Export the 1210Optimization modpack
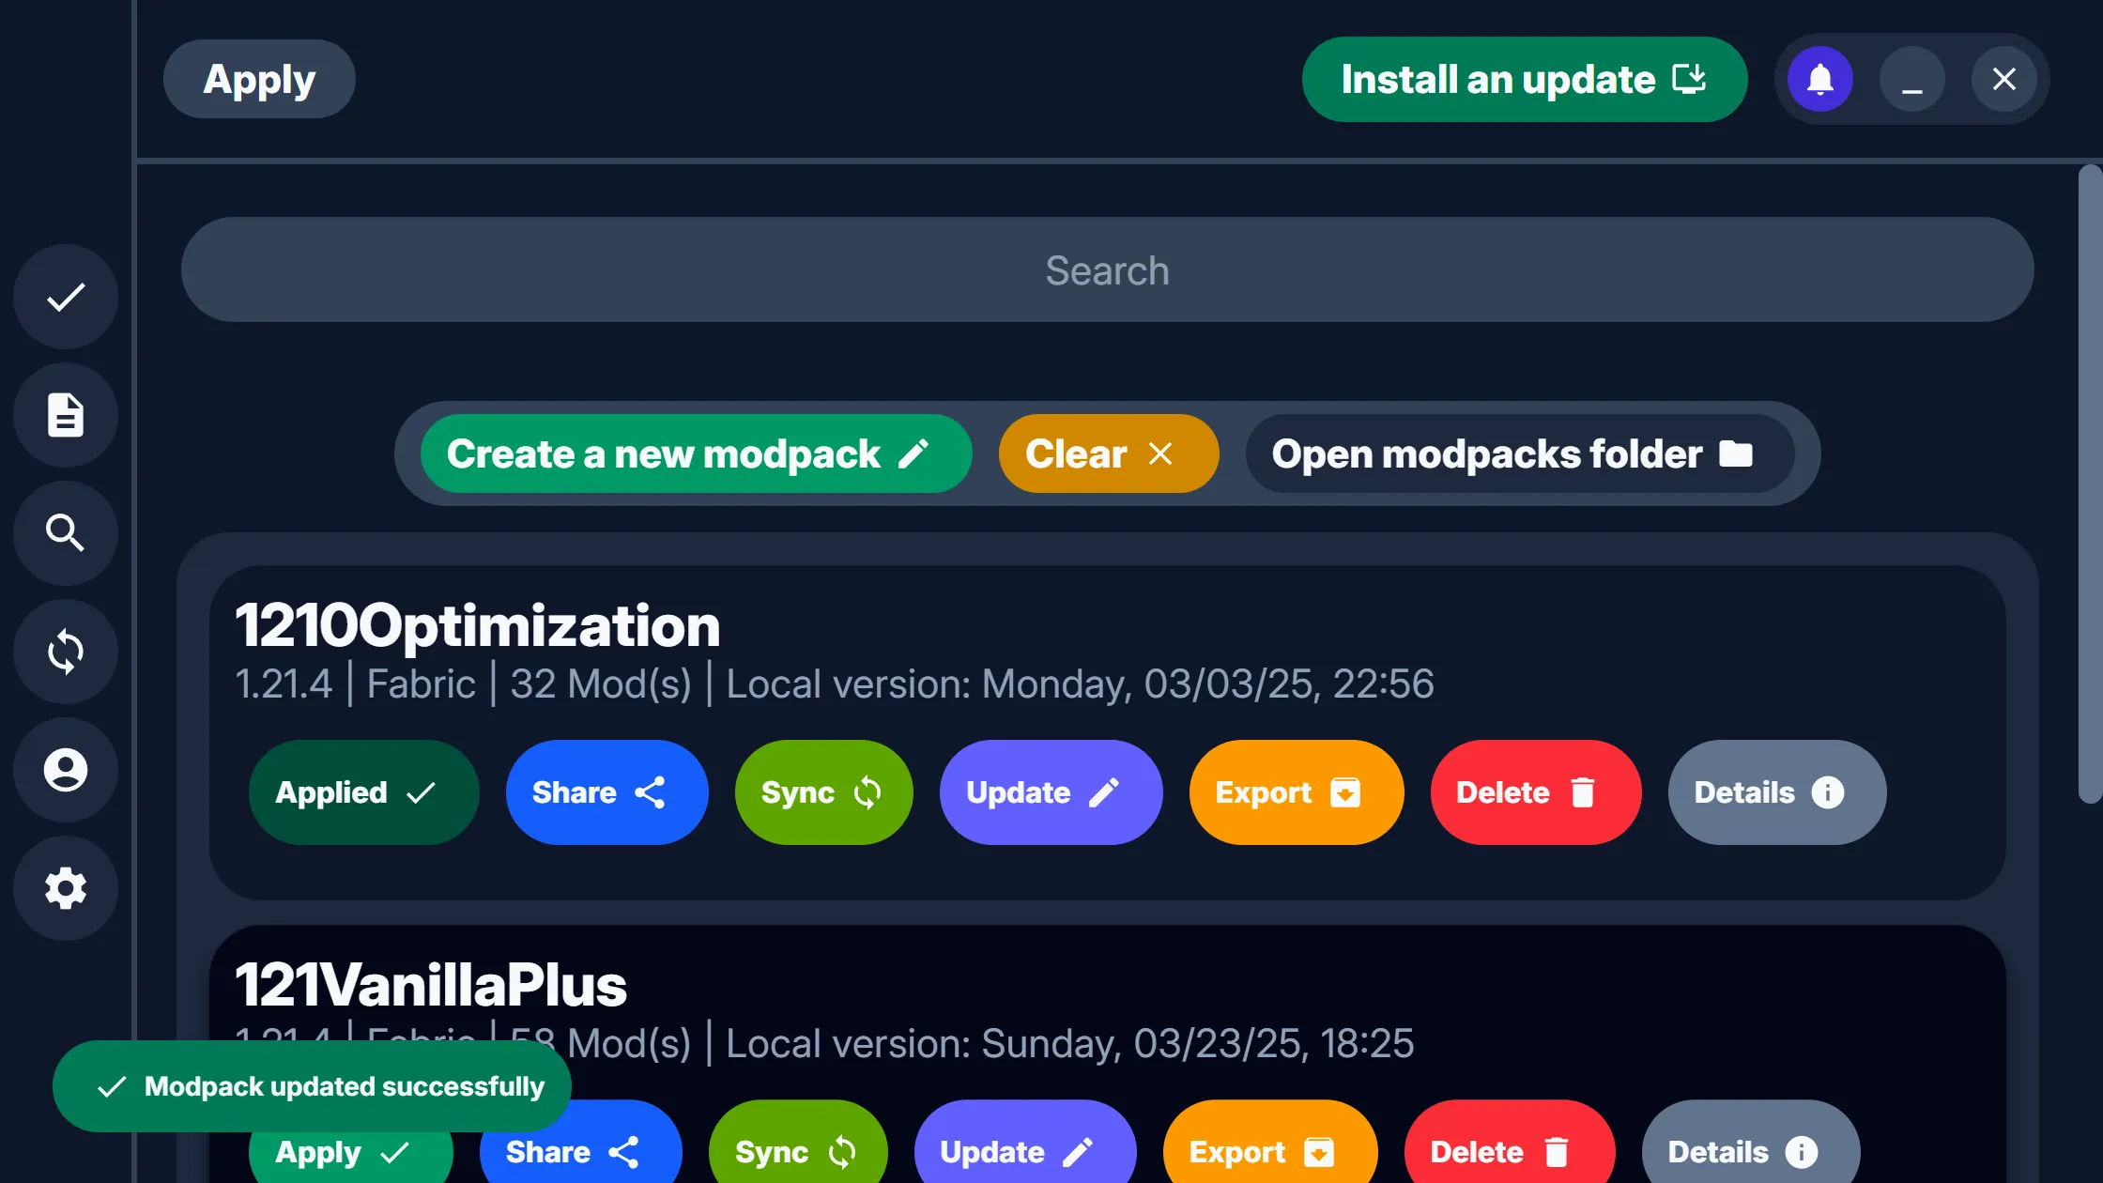Screen dimensions: 2103x1183 (1296, 792)
